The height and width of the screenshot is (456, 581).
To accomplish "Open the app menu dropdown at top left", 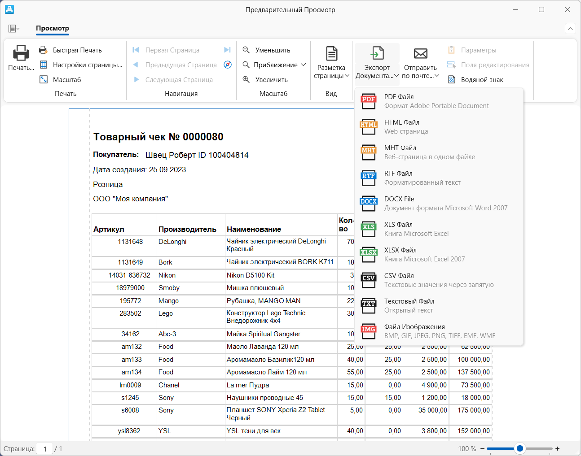I will tap(14, 29).
